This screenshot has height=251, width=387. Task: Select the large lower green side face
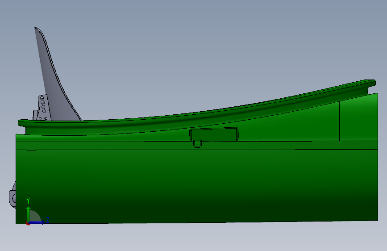197,187
